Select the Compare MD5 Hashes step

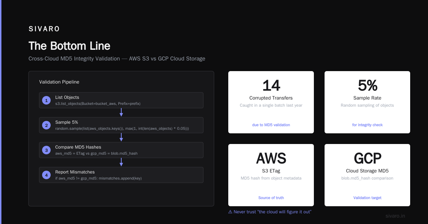(x=121, y=150)
